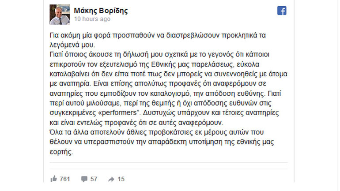Open Μάκης Βορίδης profile picture

(59, 15)
